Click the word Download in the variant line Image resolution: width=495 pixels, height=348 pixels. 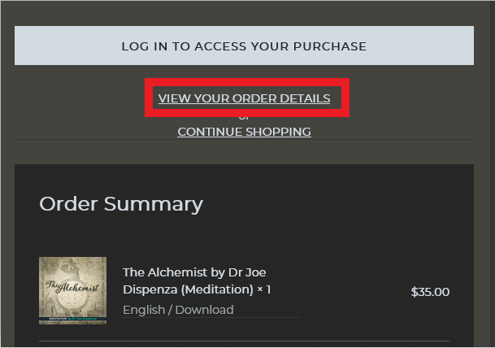tap(204, 310)
